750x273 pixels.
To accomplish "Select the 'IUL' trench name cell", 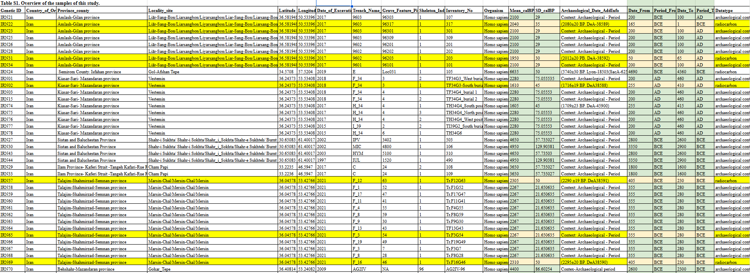I will tap(366, 160).
